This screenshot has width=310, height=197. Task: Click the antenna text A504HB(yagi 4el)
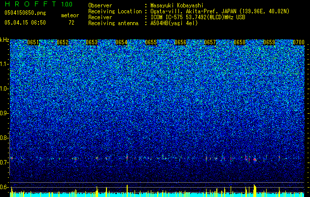pos(174,23)
